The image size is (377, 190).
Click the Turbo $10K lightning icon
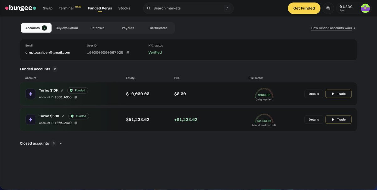pyautogui.click(x=30, y=94)
